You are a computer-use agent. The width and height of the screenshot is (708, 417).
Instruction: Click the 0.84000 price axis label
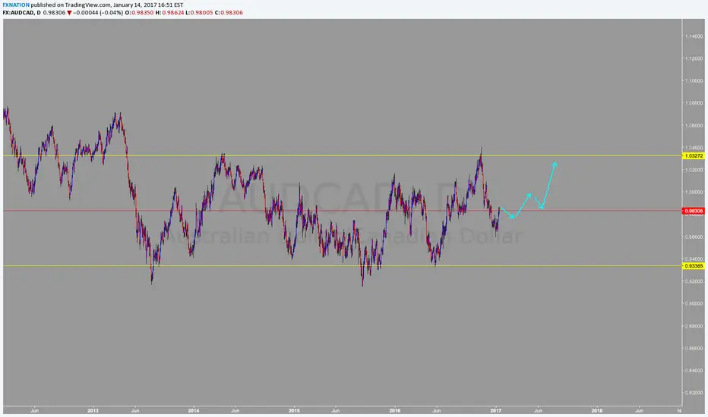tap(695, 371)
